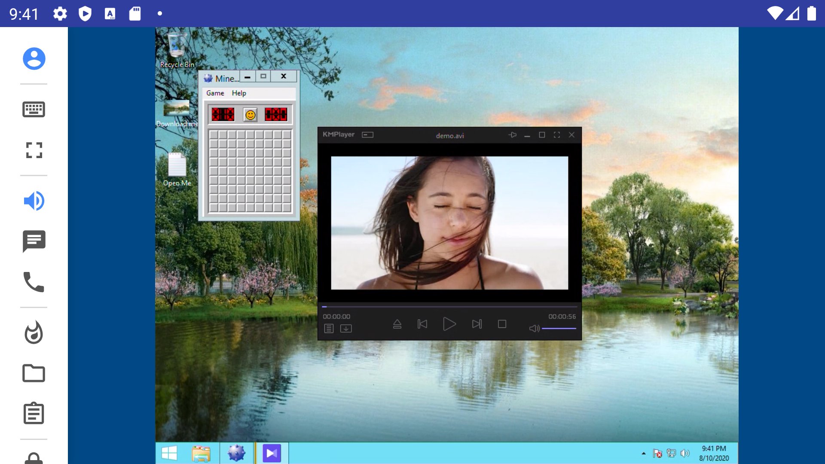Enter KMPlayer fullscreen mode

[x=557, y=135]
